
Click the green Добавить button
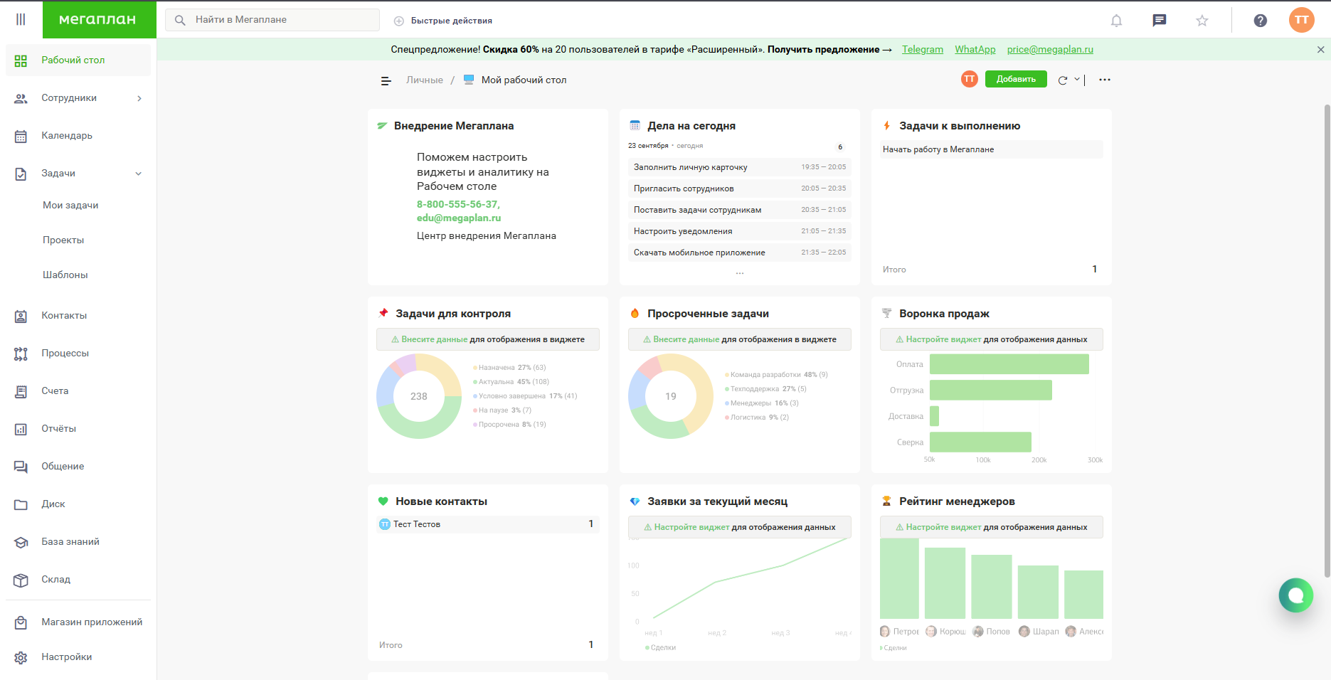(1015, 79)
